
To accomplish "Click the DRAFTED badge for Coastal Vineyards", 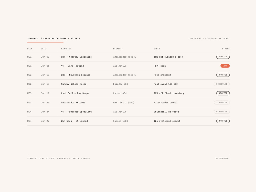I will tap(223, 57).
